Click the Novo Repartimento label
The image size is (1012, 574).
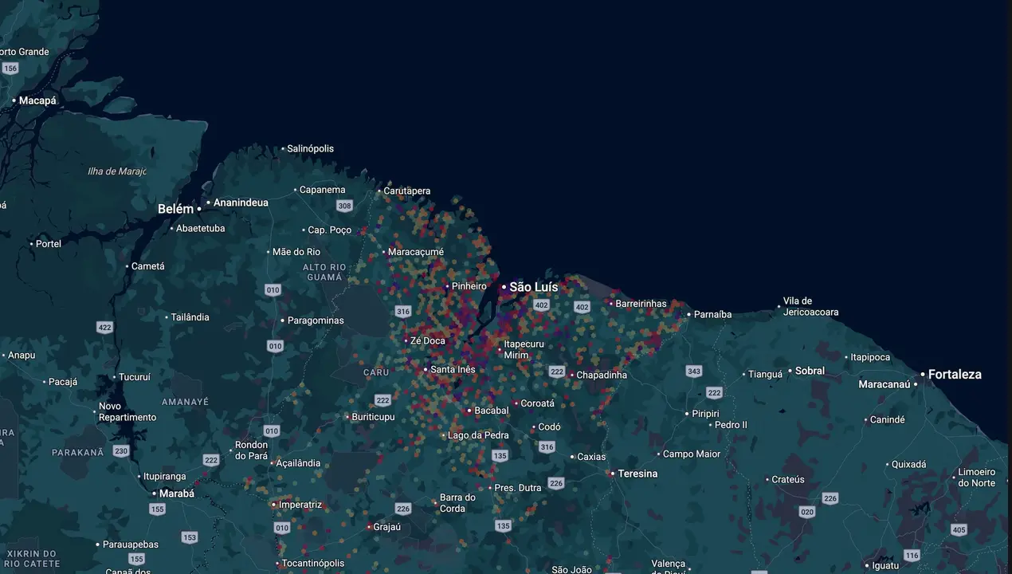127,412
